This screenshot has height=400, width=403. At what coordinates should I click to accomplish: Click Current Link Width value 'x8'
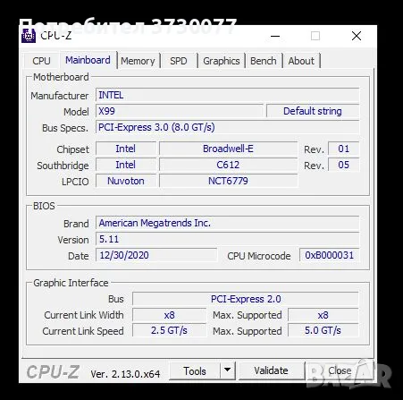169,315
